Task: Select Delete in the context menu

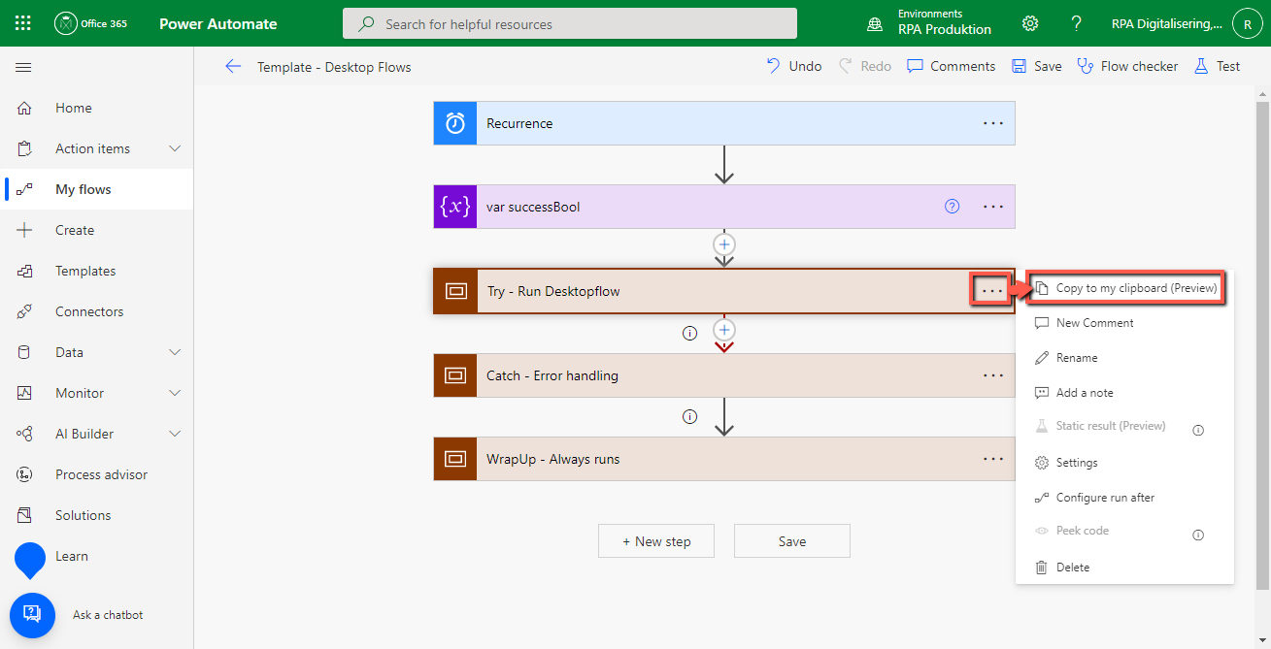Action: pyautogui.click(x=1124, y=568)
